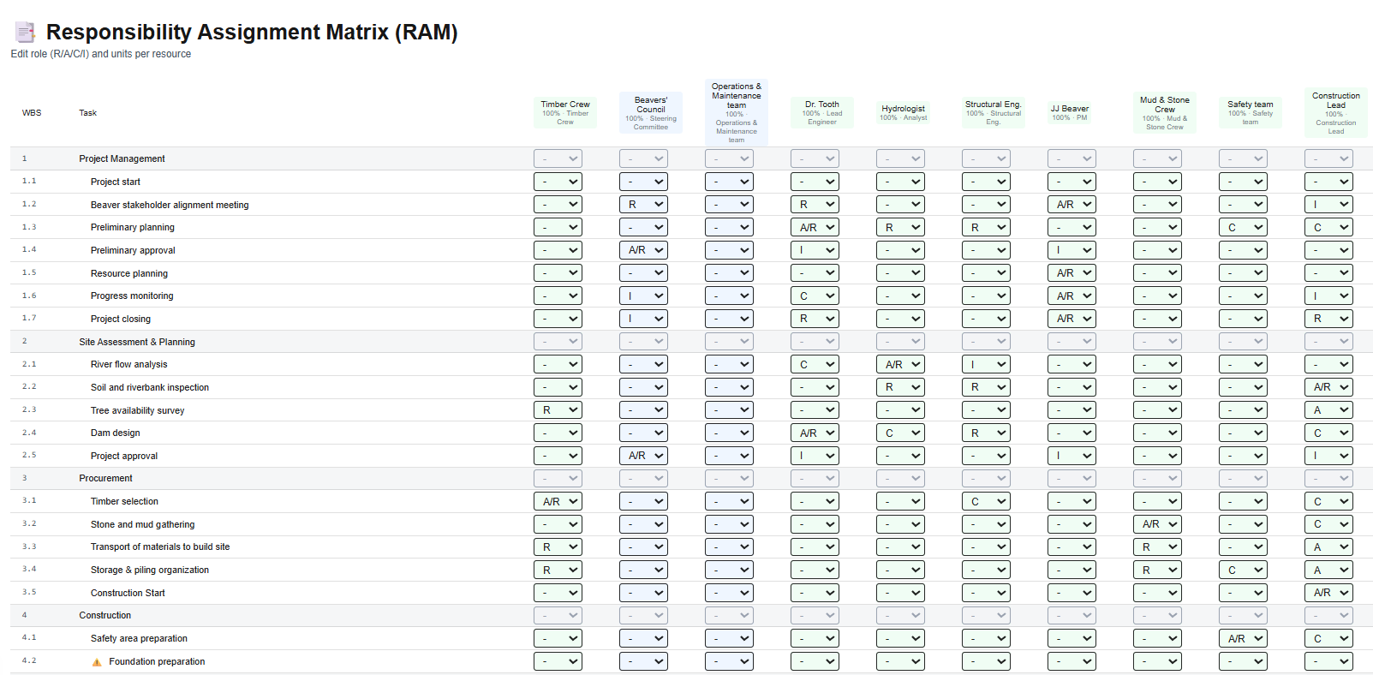Open Dr. Tooth role dropdown for Dam design

[x=814, y=433]
